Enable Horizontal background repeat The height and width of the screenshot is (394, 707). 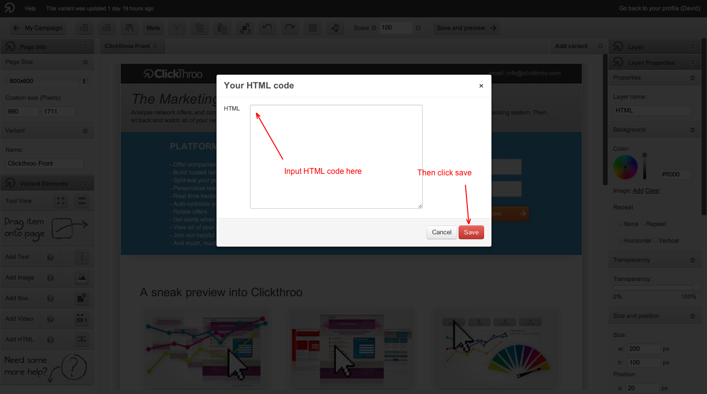pos(622,240)
